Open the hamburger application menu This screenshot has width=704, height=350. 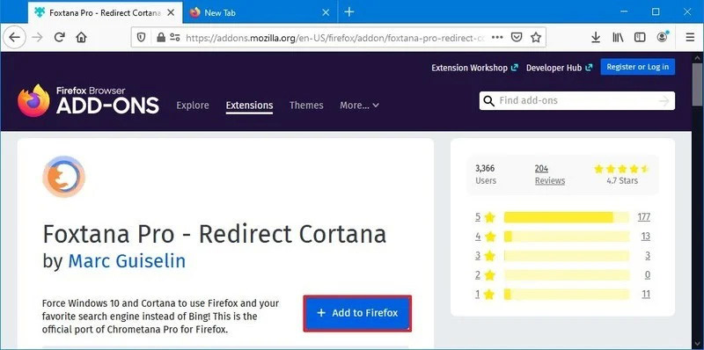point(691,37)
